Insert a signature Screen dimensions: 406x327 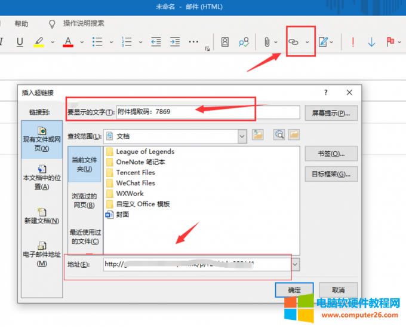324,42
